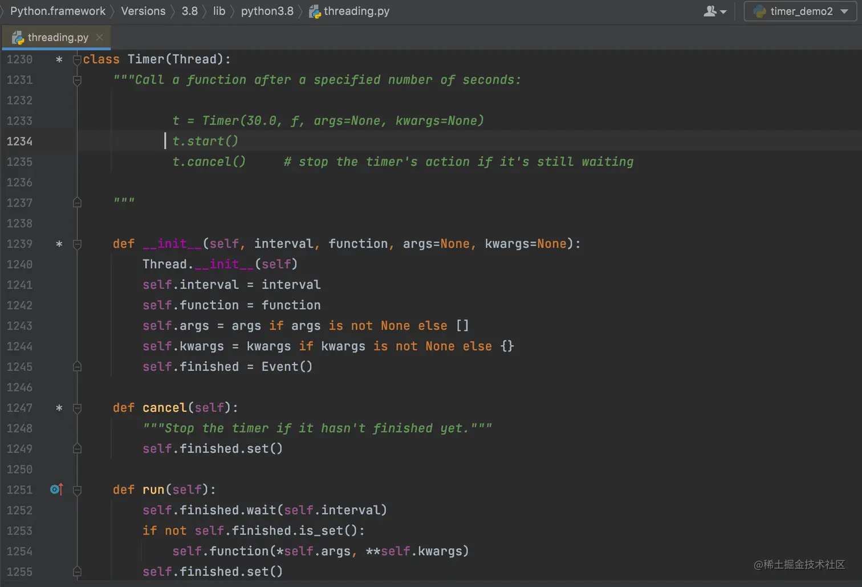
Task: Click python3.8 breadcrumb segment
Action: [267, 11]
